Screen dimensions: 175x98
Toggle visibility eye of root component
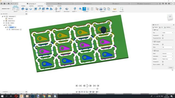(x=5, y=16)
